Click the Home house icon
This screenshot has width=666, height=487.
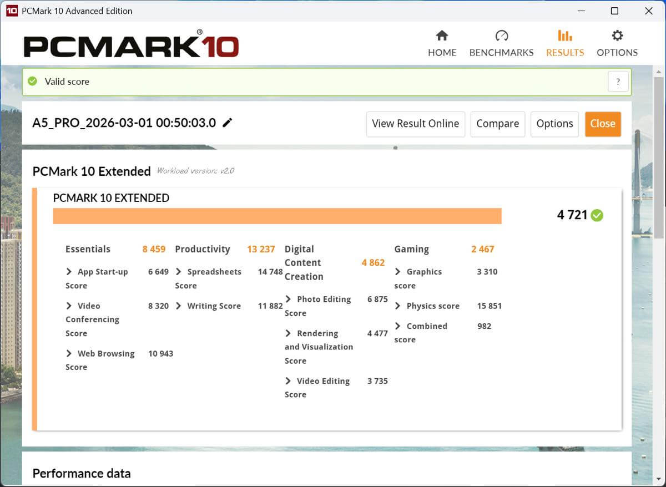[442, 36]
